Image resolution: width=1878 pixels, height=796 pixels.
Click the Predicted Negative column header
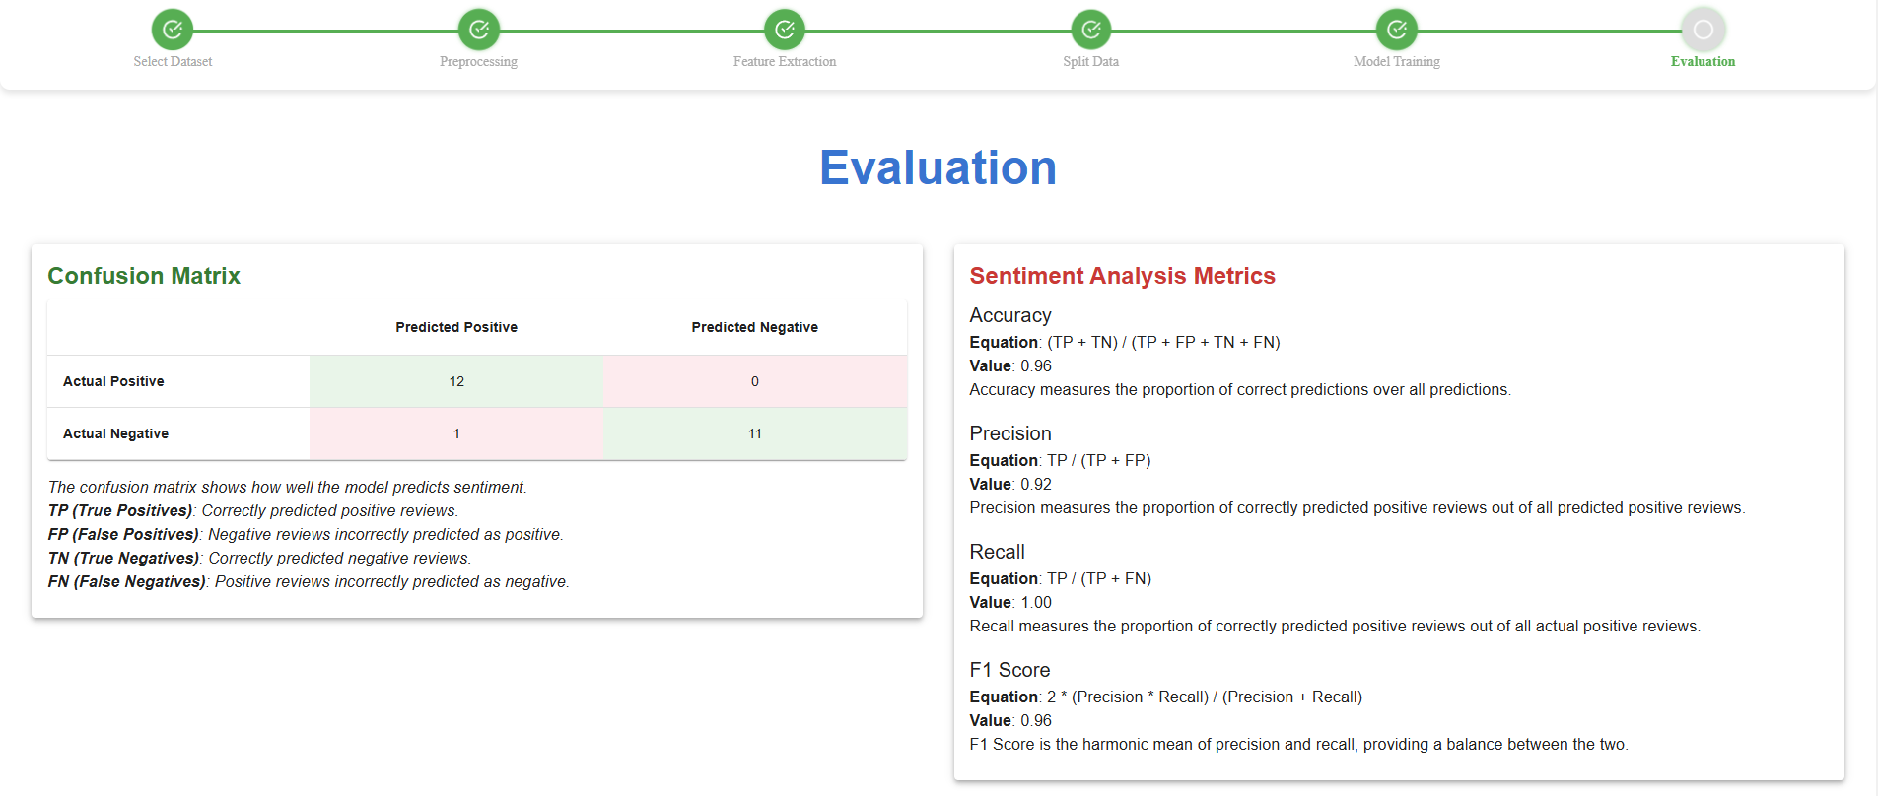pyautogui.click(x=755, y=327)
